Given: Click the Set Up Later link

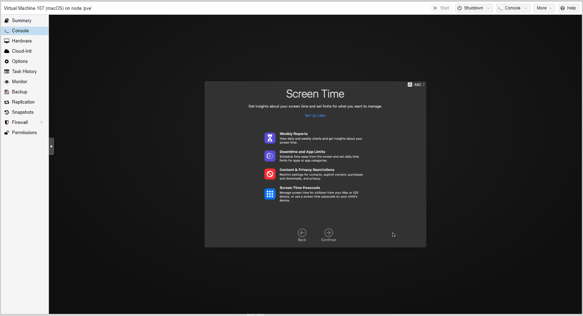Looking at the screenshot, I should click(315, 116).
